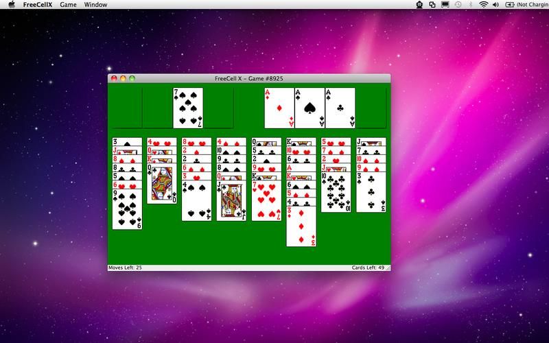Screen dimensions: 549x343
Task: Click the Bluetooth menu bar icon
Action: pos(471,5)
